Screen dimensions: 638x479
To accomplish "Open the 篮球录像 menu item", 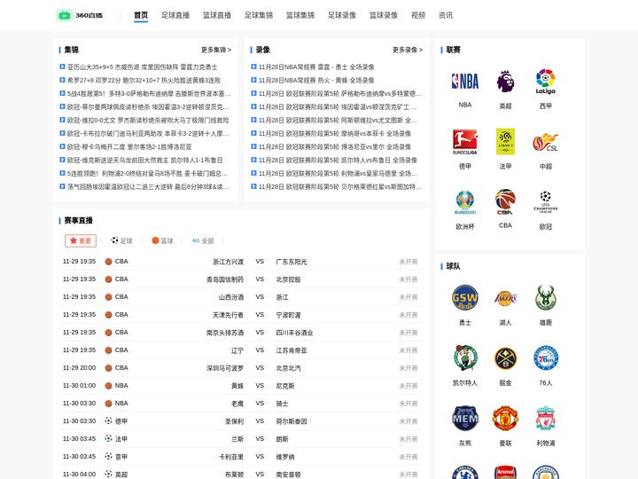I will [x=384, y=15].
